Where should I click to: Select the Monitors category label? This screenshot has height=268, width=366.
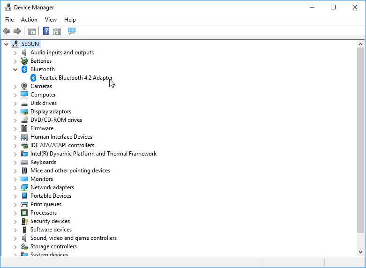pyautogui.click(x=42, y=179)
